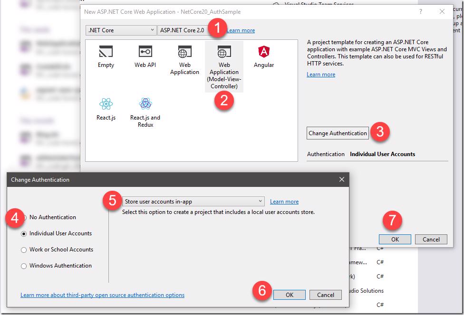Viewport: 464px width, 315px height.
Task: Choose Windows Authentication radio button
Action: pos(24,266)
